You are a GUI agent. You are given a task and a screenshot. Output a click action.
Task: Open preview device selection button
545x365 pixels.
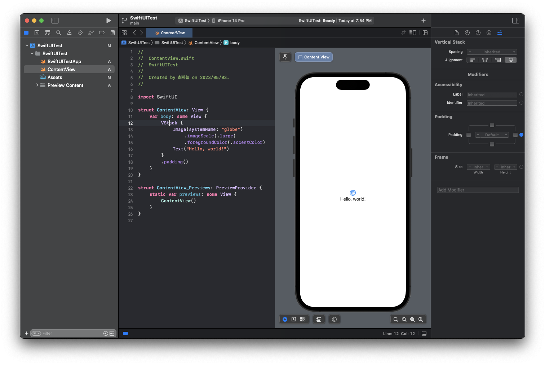pos(334,319)
